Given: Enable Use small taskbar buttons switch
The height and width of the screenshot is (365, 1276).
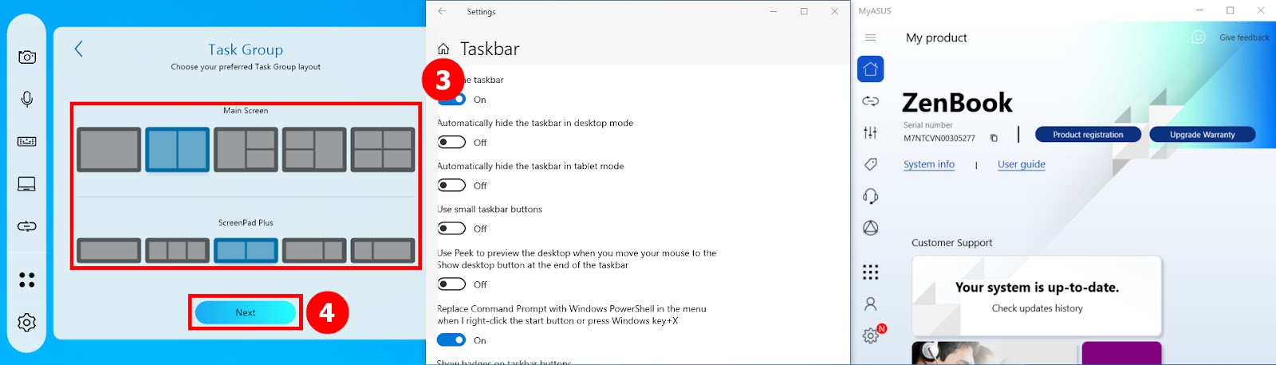Looking at the screenshot, I should (x=451, y=228).
